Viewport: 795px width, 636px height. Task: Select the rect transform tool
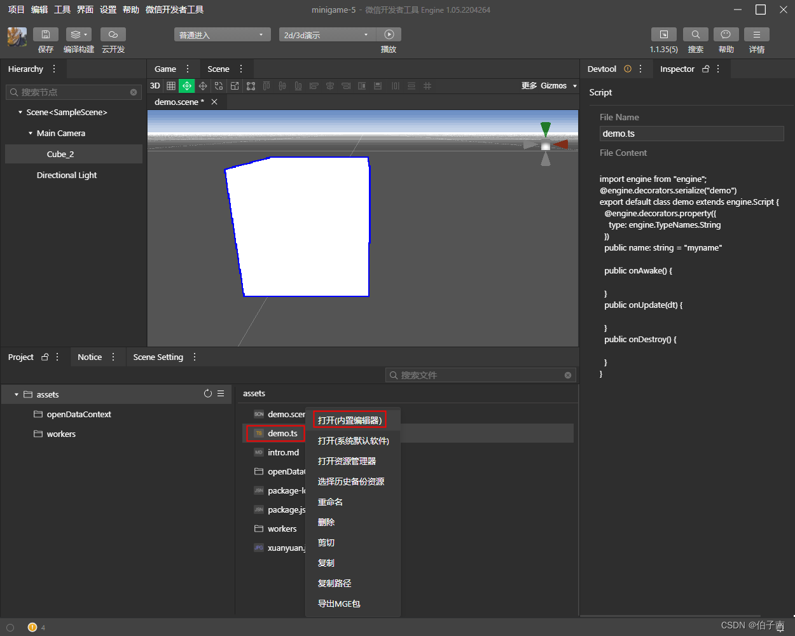pyautogui.click(x=251, y=86)
